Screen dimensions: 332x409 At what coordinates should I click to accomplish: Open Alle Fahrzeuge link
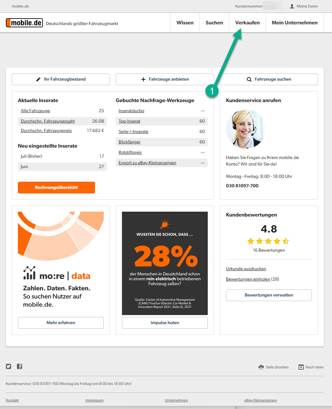35,111
